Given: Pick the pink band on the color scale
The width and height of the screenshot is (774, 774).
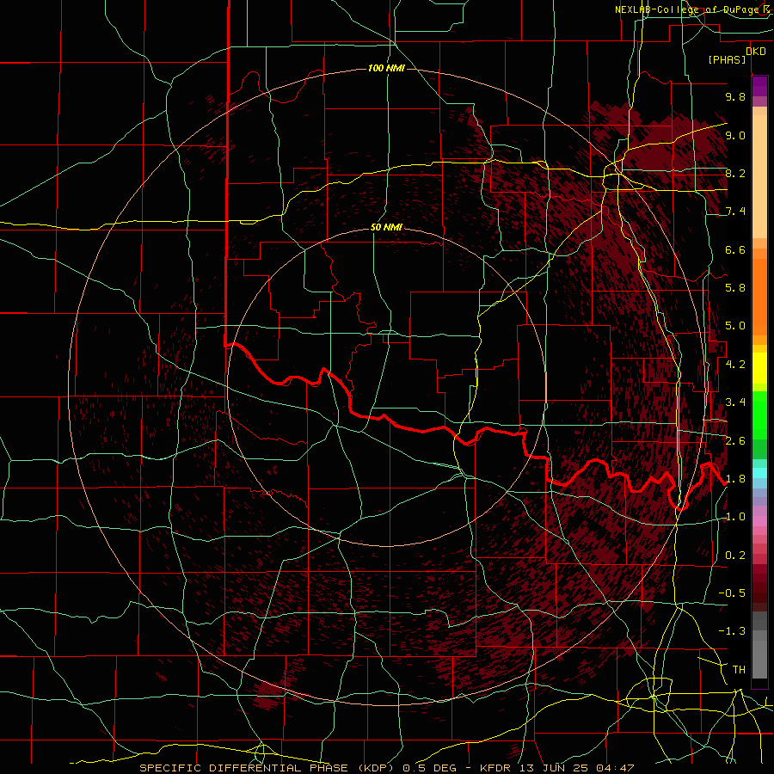Looking at the screenshot, I should pyautogui.click(x=759, y=521).
